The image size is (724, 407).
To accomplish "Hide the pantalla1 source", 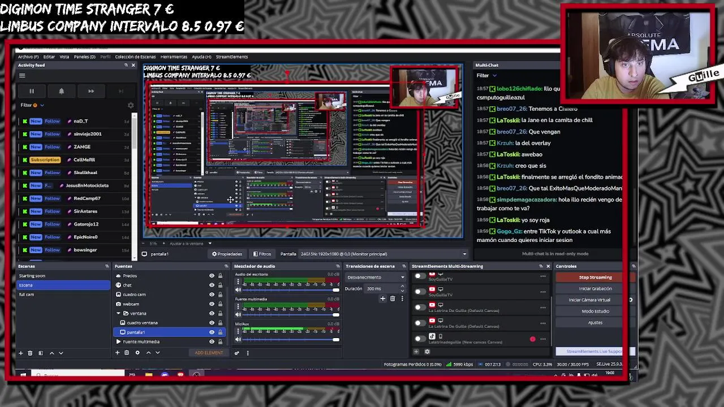I will pyautogui.click(x=212, y=332).
